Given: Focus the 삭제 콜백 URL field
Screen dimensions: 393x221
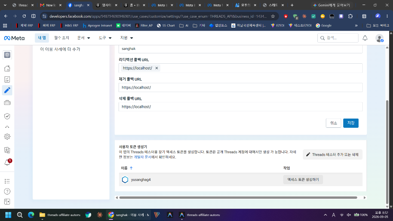Looking at the screenshot, I should pos(240,107).
